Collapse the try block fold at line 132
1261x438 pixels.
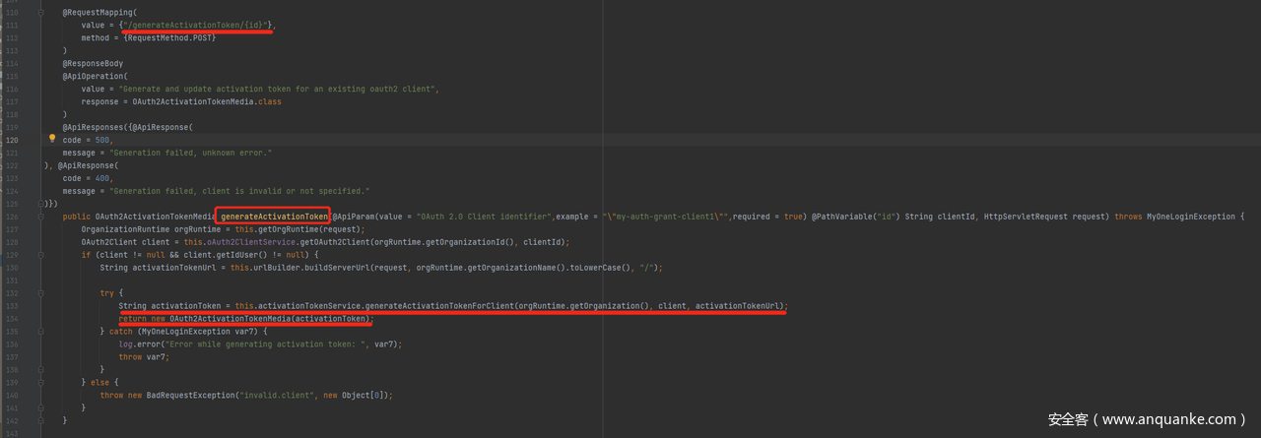click(41, 292)
